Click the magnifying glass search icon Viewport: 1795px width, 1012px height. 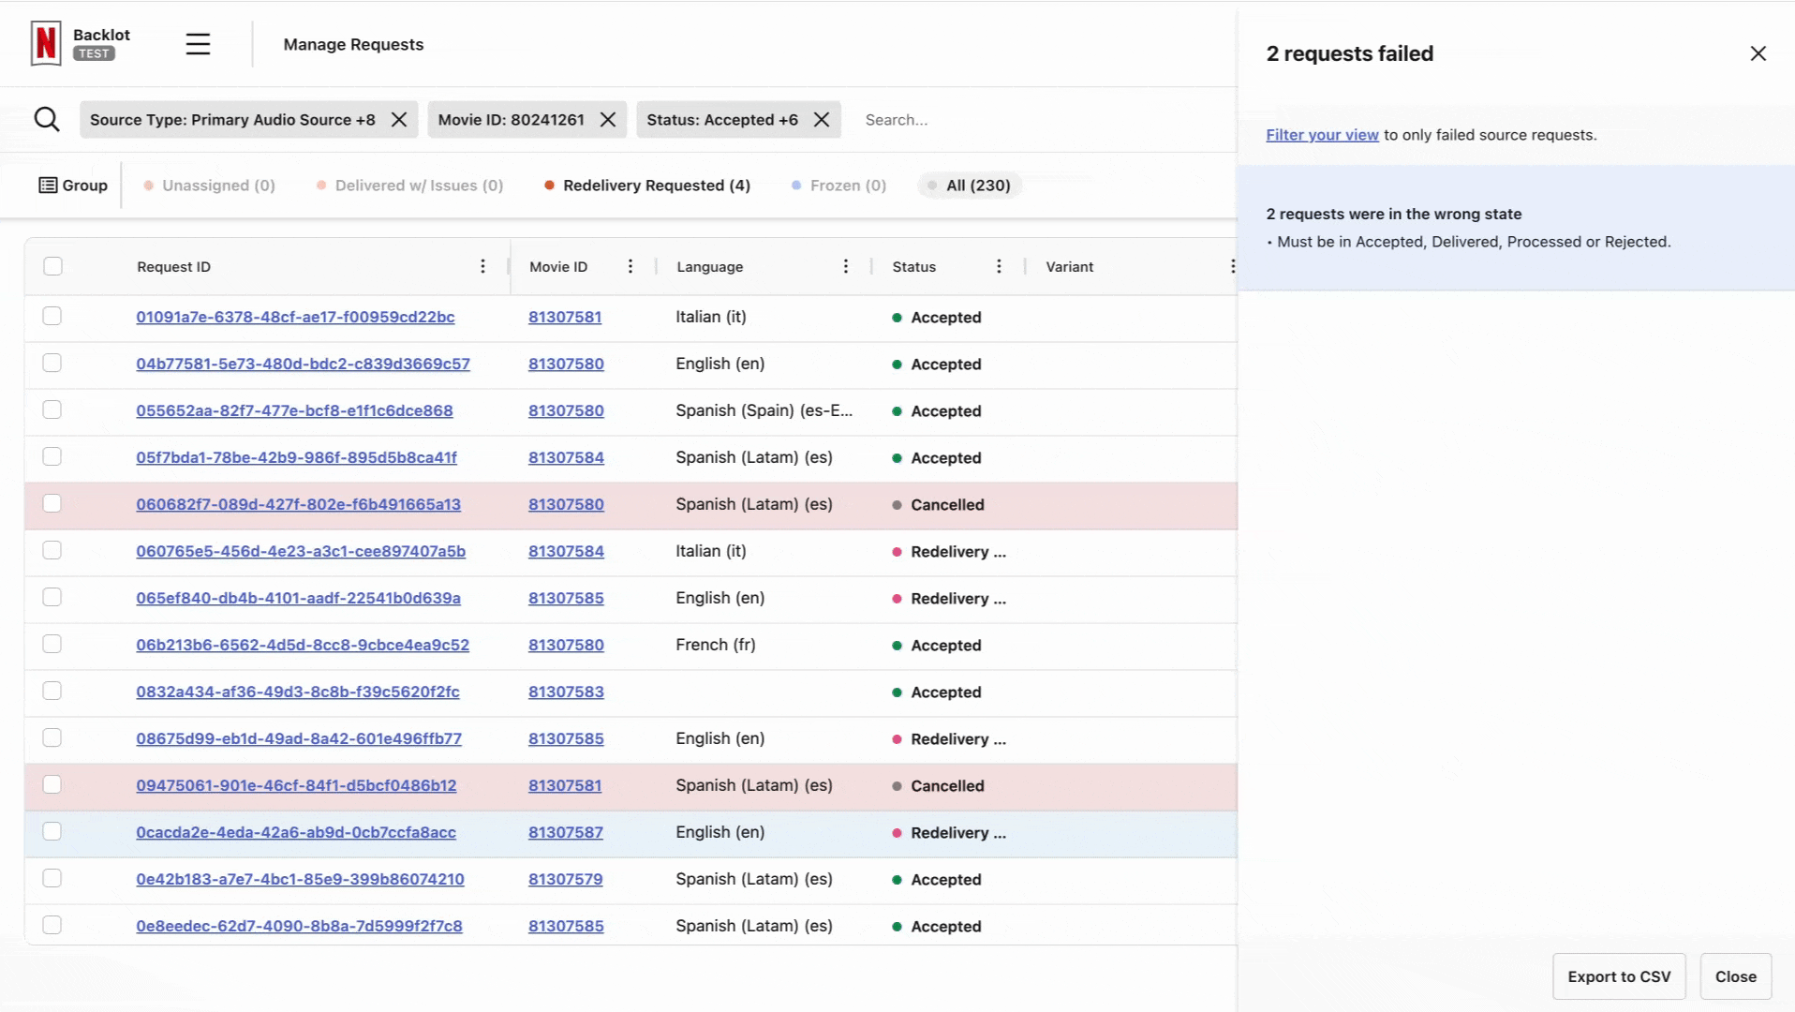tap(47, 120)
